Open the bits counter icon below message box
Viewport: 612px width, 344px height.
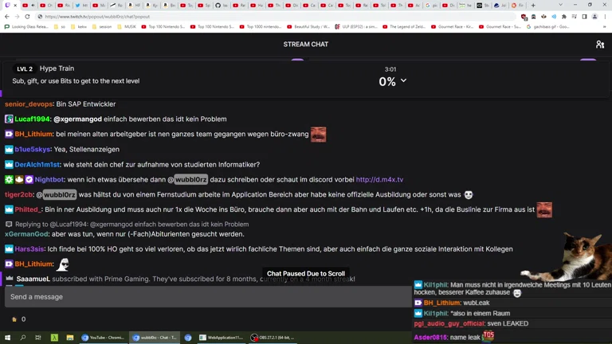click(14, 319)
